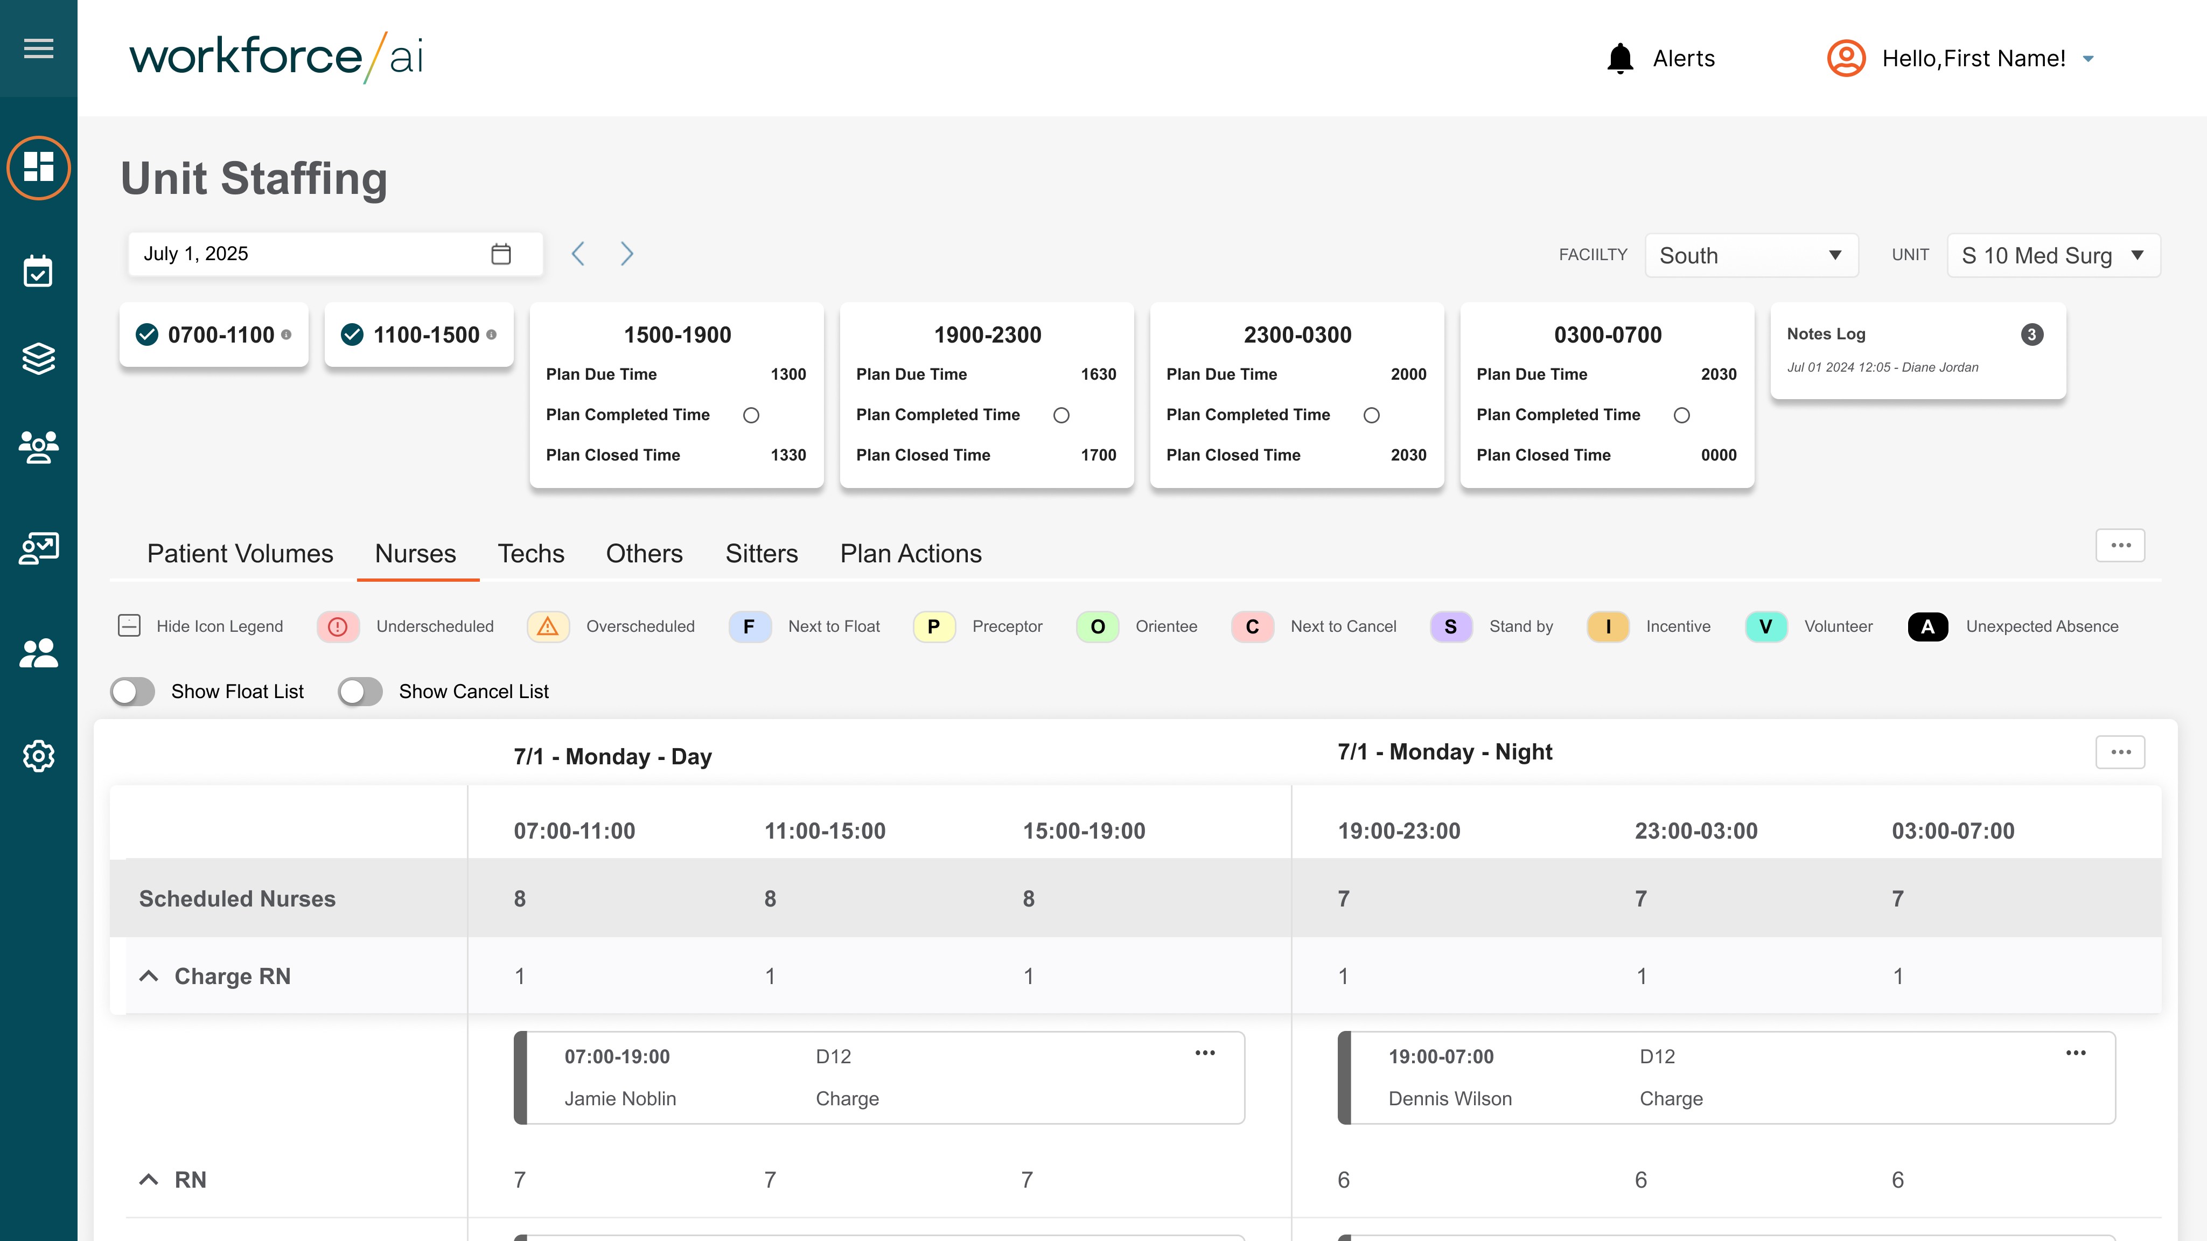Go to next day arrow
This screenshot has height=1241, width=2207.
(626, 254)
